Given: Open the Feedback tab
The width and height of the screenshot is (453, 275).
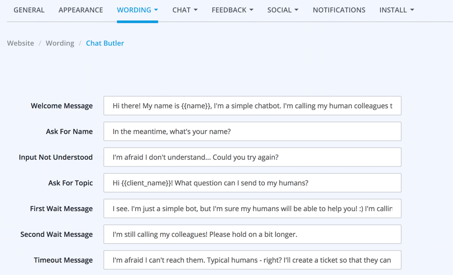Looking at the screenshot, I should [x=229, y=10].
